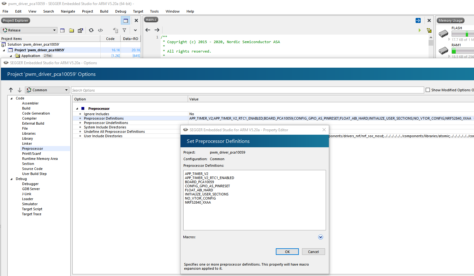The image size is (474, 276).
Task: Click the Search Options input field
Action: 247,90
